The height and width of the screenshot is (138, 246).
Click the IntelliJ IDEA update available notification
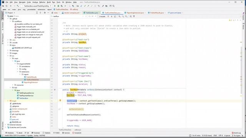tap(25, 135)
